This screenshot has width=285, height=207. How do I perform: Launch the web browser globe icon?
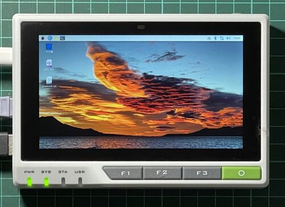(50, 38)
